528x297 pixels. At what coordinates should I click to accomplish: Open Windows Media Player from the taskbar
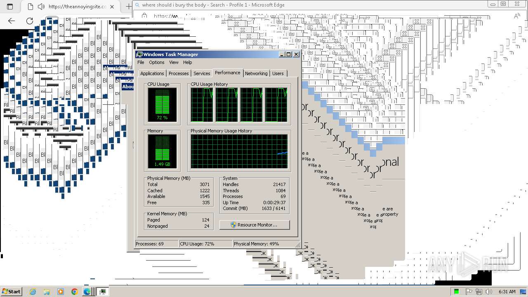[61, 292]
